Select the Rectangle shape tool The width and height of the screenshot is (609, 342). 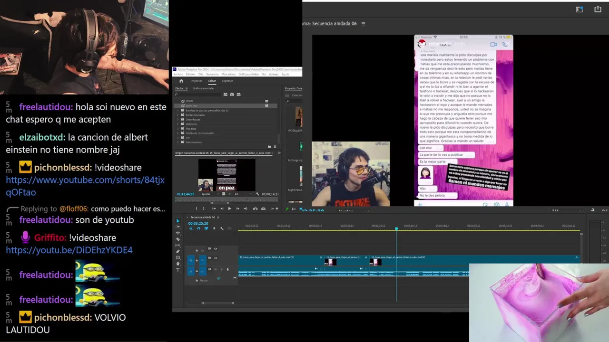(178, 257)
